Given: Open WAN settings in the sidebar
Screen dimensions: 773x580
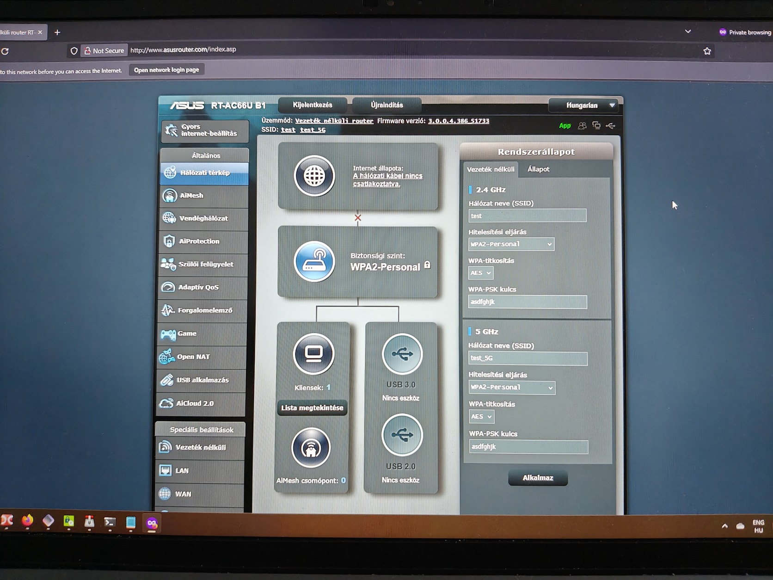Looking at the screenshot, I should click(199, 494).
